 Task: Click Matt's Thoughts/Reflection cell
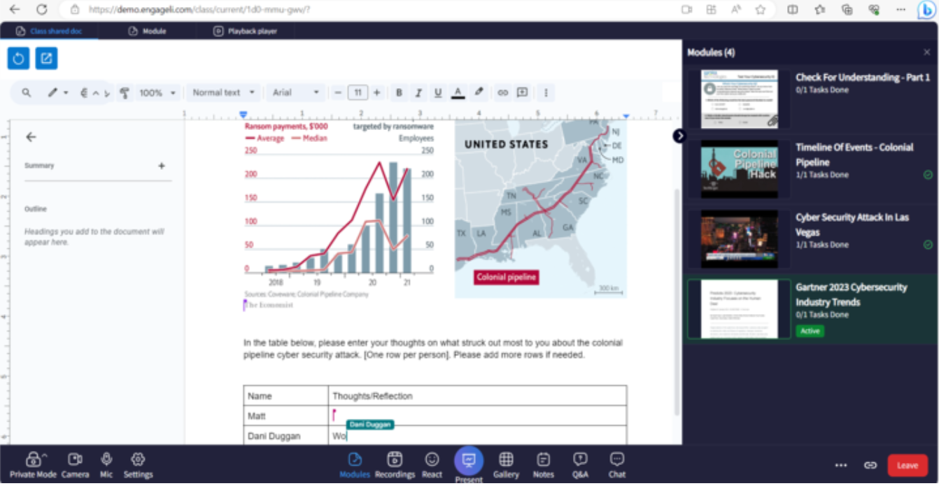point(477,415)
